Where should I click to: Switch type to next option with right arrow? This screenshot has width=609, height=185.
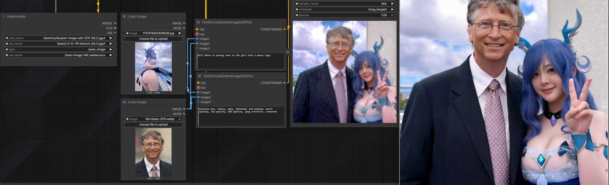pyautogui.click(x=111, y=49)
